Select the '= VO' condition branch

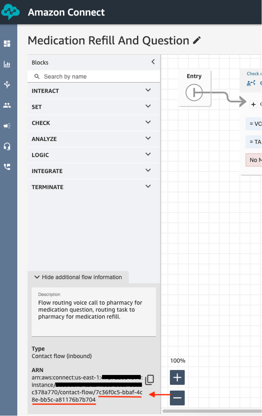[x=254, y=123]
